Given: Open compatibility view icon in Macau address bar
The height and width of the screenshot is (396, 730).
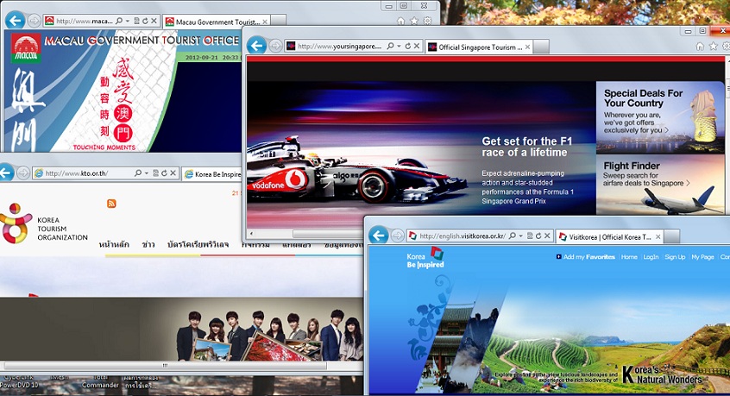Looking at the screenshot, I should click(x=136, y=21).
